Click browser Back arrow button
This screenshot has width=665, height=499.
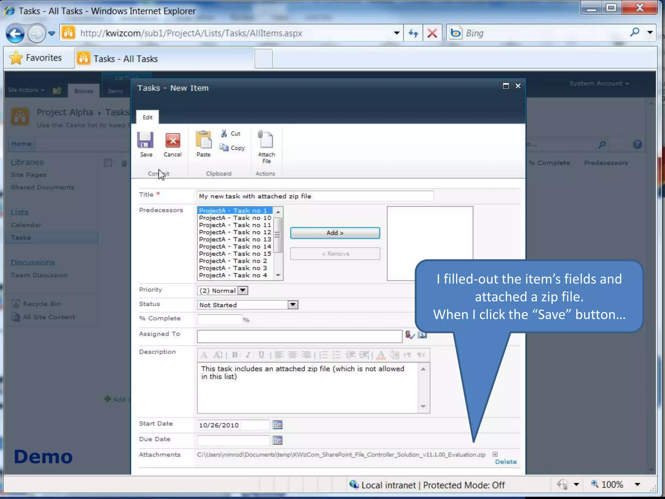pos(15,33)
